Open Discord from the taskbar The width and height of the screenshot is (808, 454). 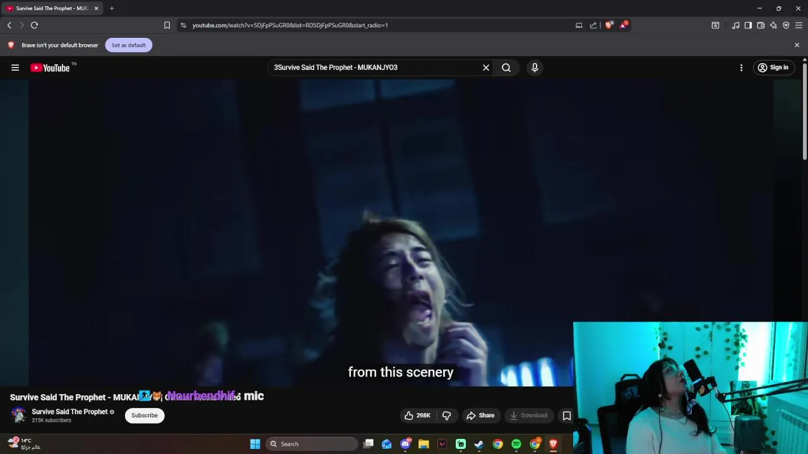click(405, 444)
